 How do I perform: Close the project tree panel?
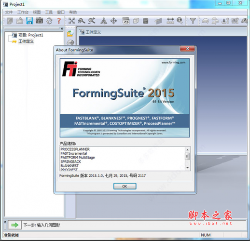(x=62, y=28)
